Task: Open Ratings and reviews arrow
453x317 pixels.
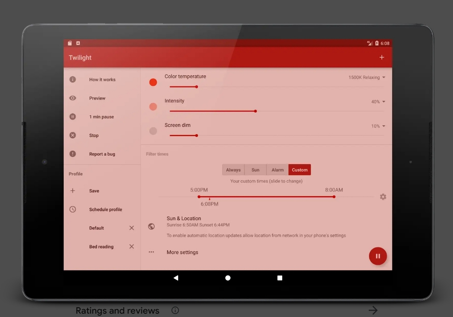Action: pos(373,310)
